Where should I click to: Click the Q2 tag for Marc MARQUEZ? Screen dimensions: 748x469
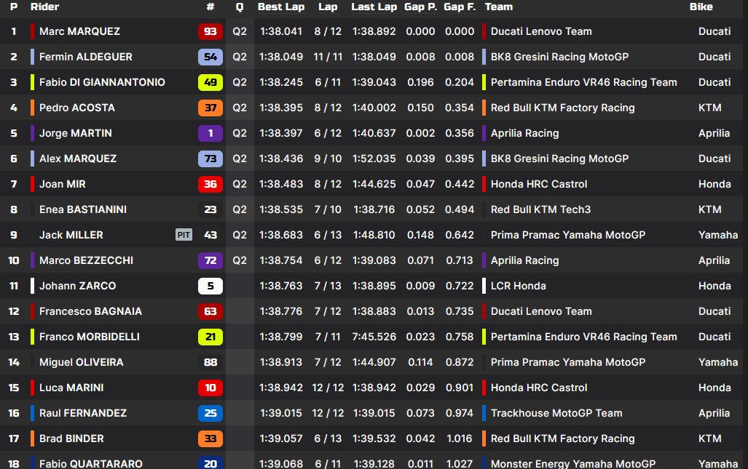coord(240,31)
